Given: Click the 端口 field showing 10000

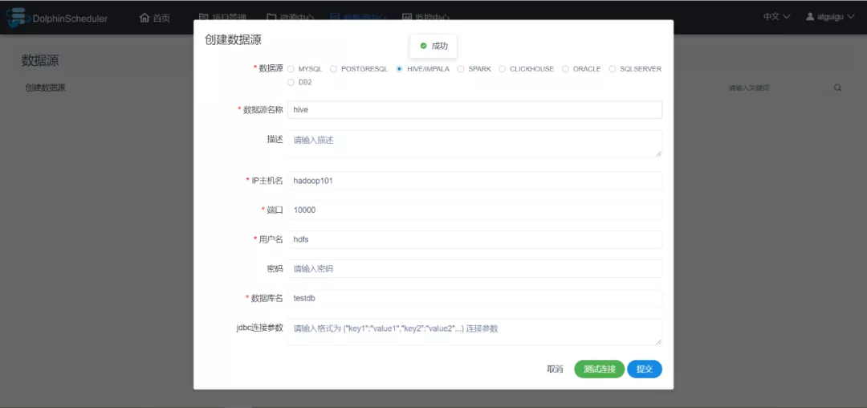Looking at the screenshot, I should [474, 210].
